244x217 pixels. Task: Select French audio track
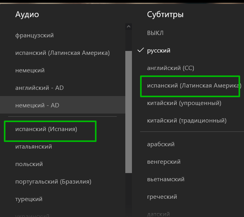pyautogui.click(x=35, y=35)
